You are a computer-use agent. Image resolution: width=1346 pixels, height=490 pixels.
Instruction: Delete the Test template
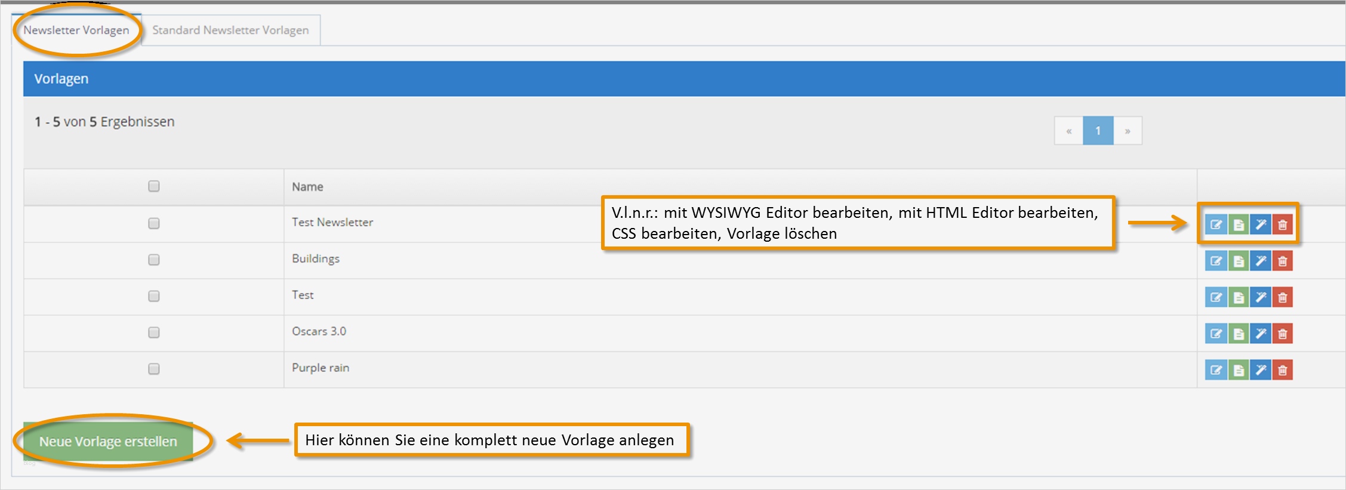click(1282, 297)
